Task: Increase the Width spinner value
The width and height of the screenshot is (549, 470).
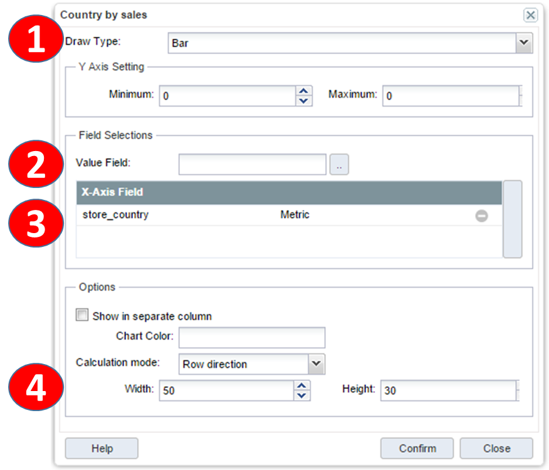Action: click(x=302, y=385)
